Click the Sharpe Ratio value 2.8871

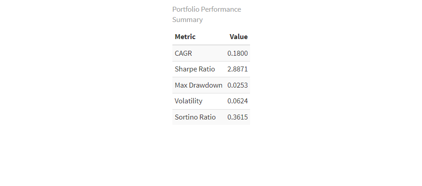pyautogui.click(x=237, y=69)
